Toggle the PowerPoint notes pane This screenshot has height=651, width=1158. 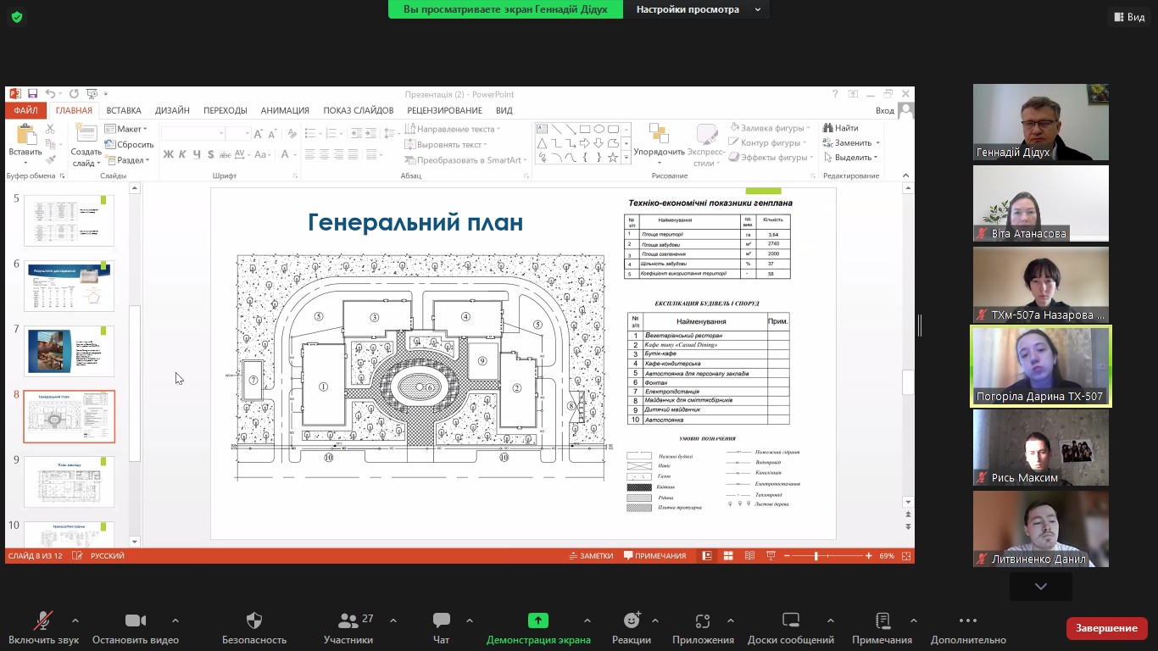[x=590, y=556]
